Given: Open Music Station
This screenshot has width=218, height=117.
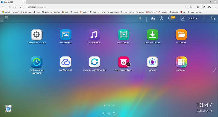Looking at the screenshot, I should pos(94,35).
